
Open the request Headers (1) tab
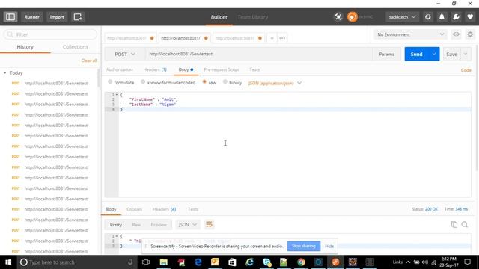(155, 69)
